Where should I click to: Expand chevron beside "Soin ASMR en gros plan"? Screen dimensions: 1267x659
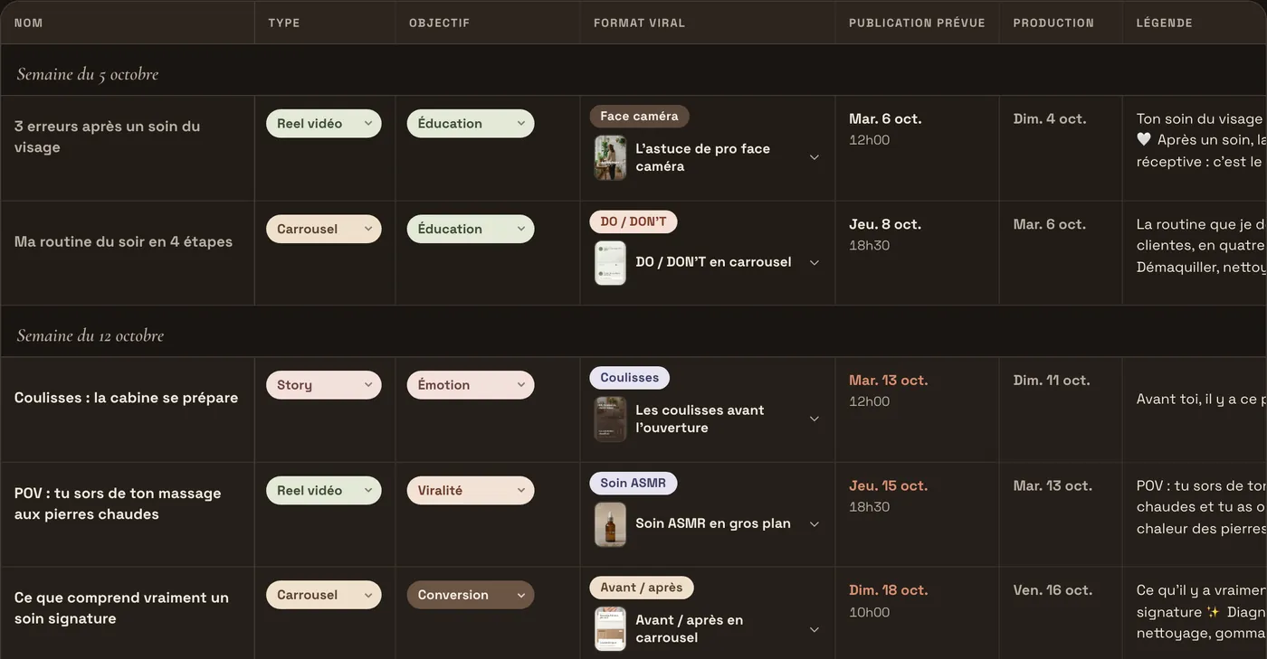click(814, 523)
